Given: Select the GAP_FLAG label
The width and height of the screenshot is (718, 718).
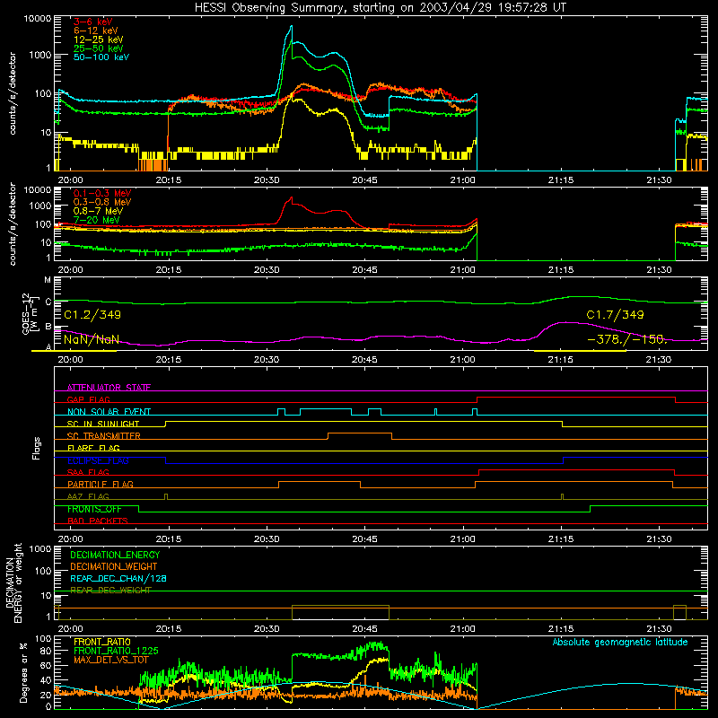Looking at the screenshot, I should (88, 399).
